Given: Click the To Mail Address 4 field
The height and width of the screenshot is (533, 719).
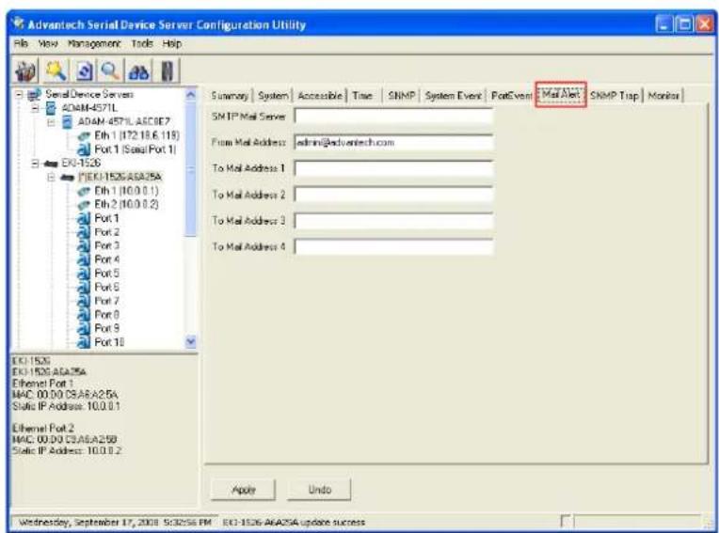Looking at the screenshot, I should pyautogui.click(x=393, y=247).
